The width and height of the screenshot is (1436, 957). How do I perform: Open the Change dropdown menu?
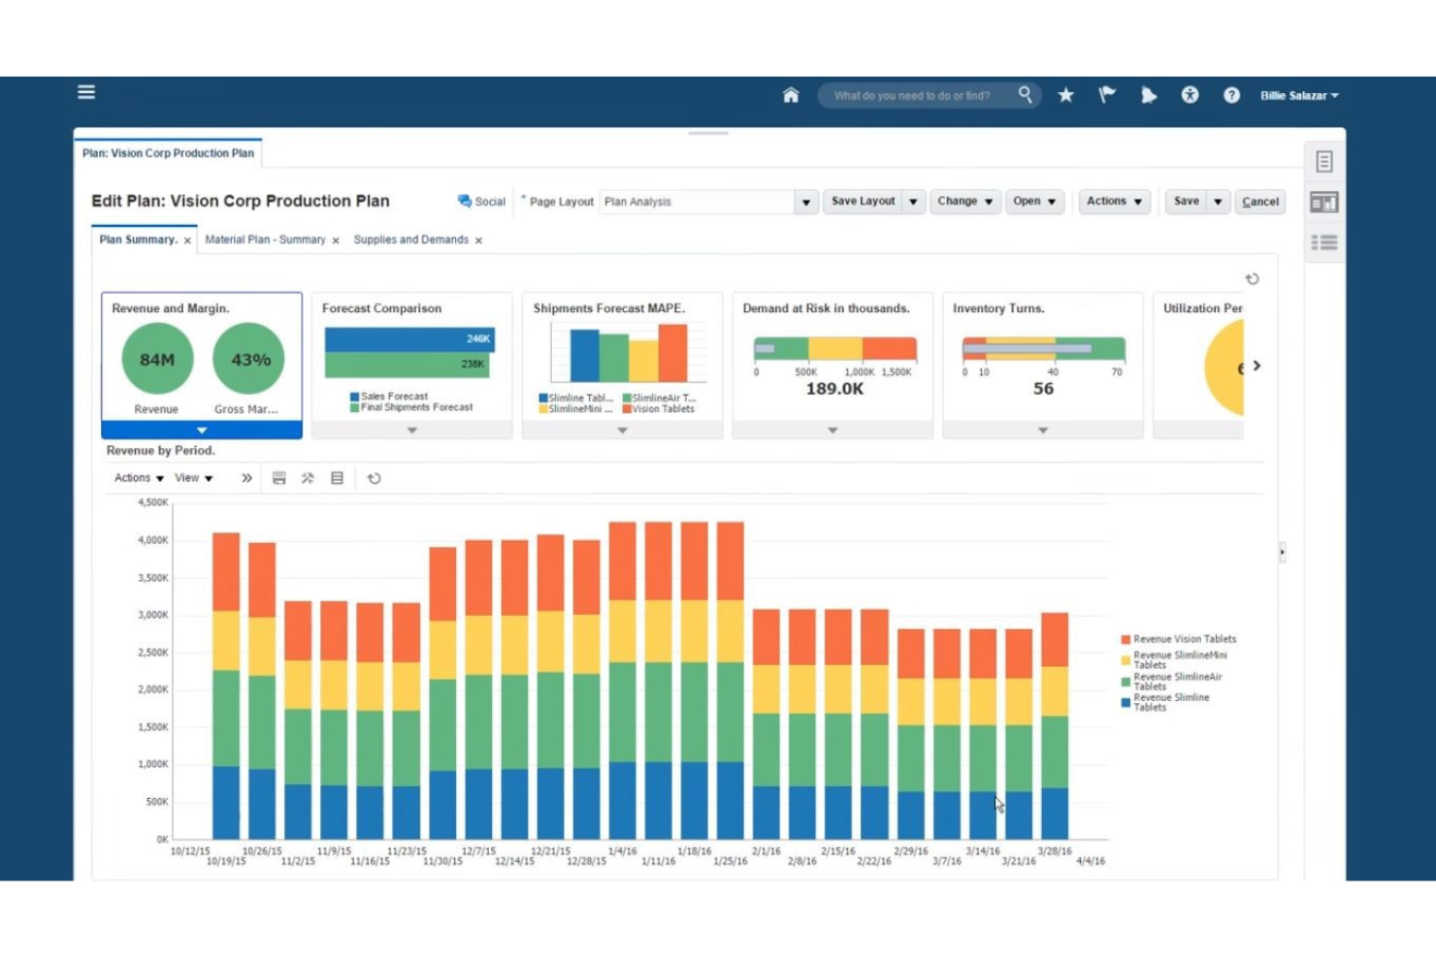(x=965, y=202)
